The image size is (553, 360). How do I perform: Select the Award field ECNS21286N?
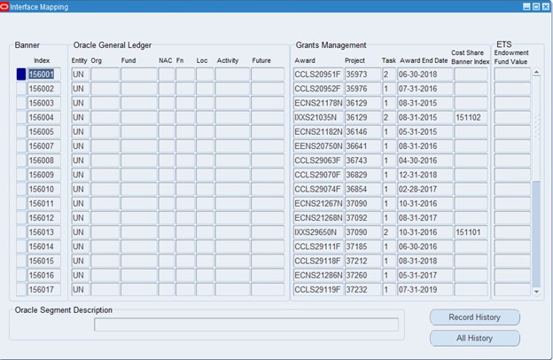coord(317,276)
